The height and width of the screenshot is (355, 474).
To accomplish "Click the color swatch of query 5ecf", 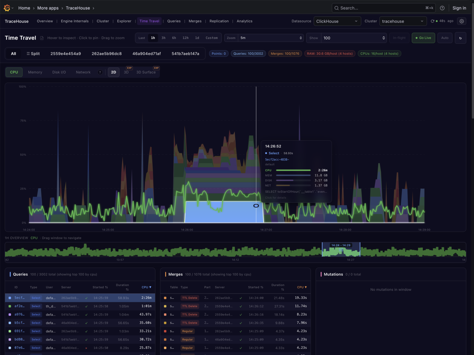I will [x=10, y=298].
